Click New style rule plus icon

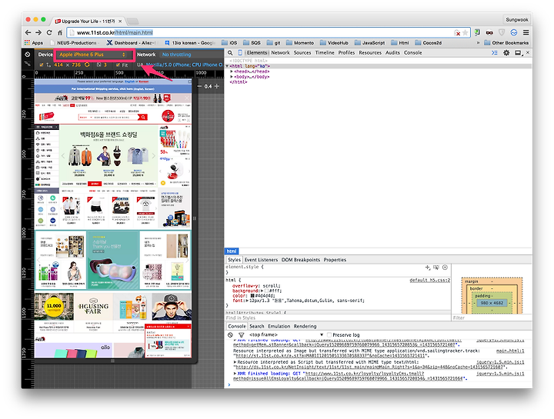pyautogui.click(x=428, y=268)
